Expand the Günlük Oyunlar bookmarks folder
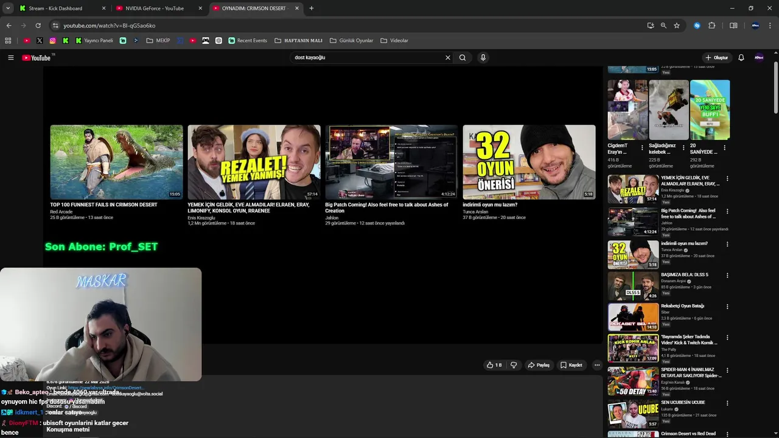 tap(351, 41)
